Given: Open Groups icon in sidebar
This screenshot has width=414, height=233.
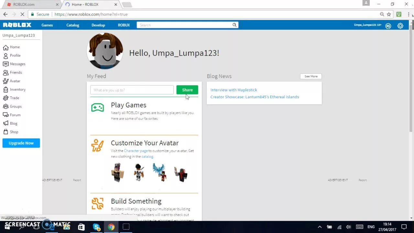Looking at the screenshot, I should click(x=5, y=106).
